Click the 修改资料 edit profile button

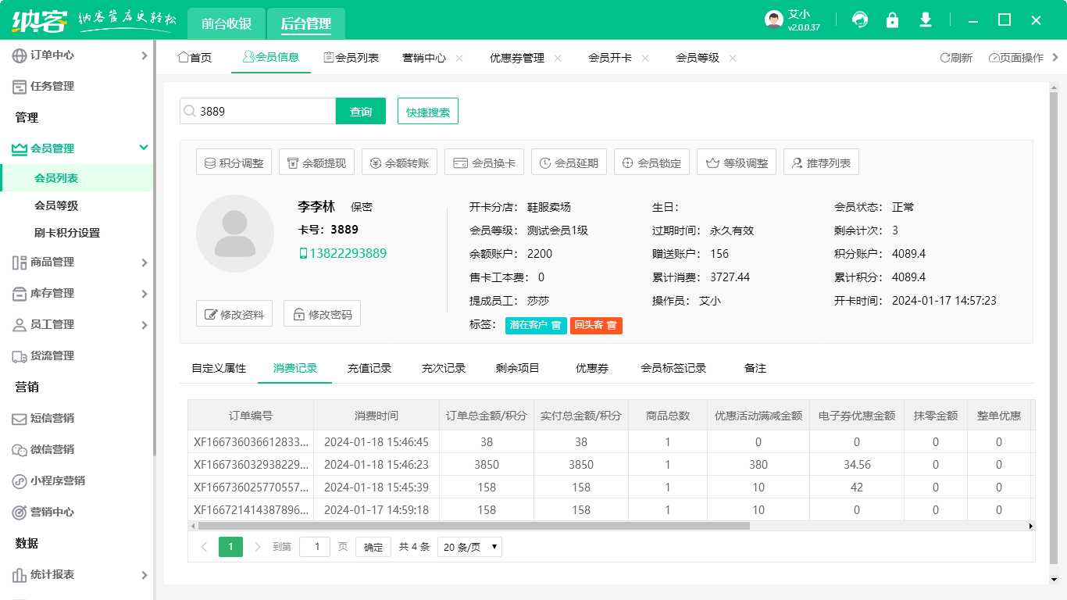click(234, 313)
